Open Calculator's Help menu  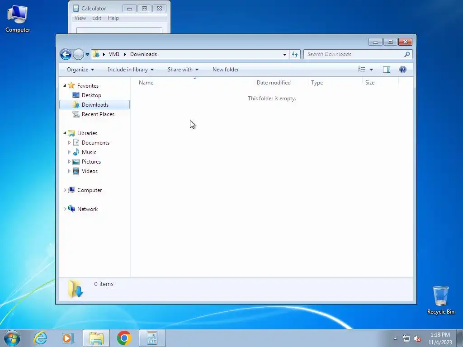coord(113,18)
